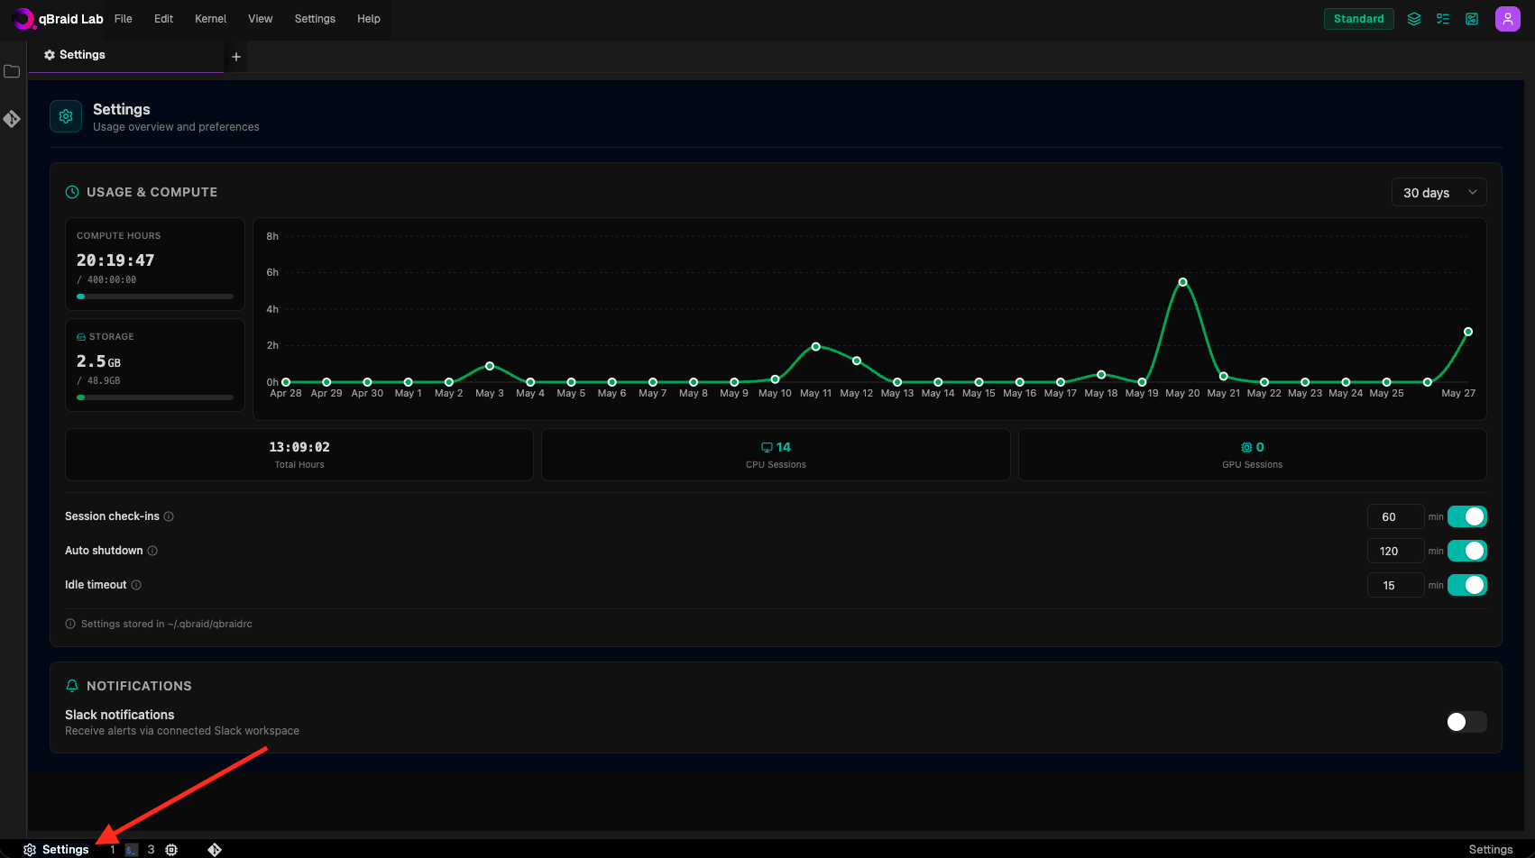Viewport: 1535px width, 858px height.
Task: Open the 30 days range dropdown
Action: 1439,193
